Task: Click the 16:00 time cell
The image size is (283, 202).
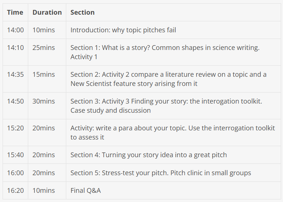Action: tap(15, 173)
